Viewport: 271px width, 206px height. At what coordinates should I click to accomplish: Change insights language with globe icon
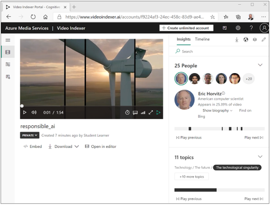coord(246,40)
